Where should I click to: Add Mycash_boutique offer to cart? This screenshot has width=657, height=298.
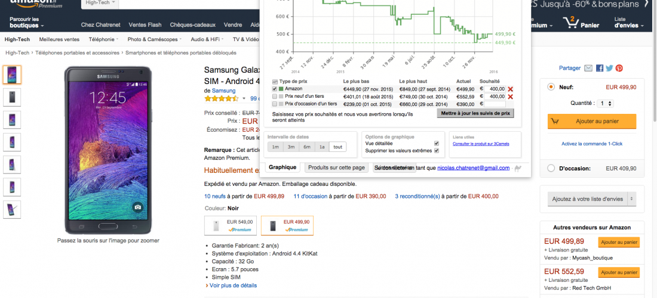click(x=619, y=243)
